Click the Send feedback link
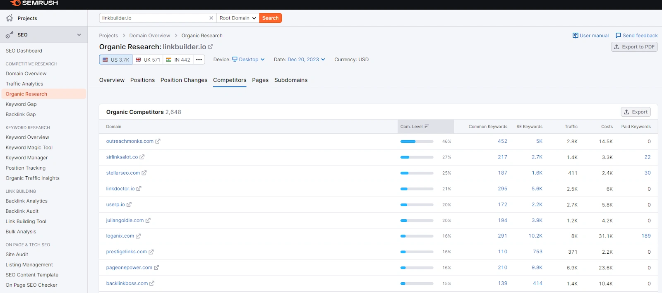Screen dimensions: 662x293 (x=640, y=36)
